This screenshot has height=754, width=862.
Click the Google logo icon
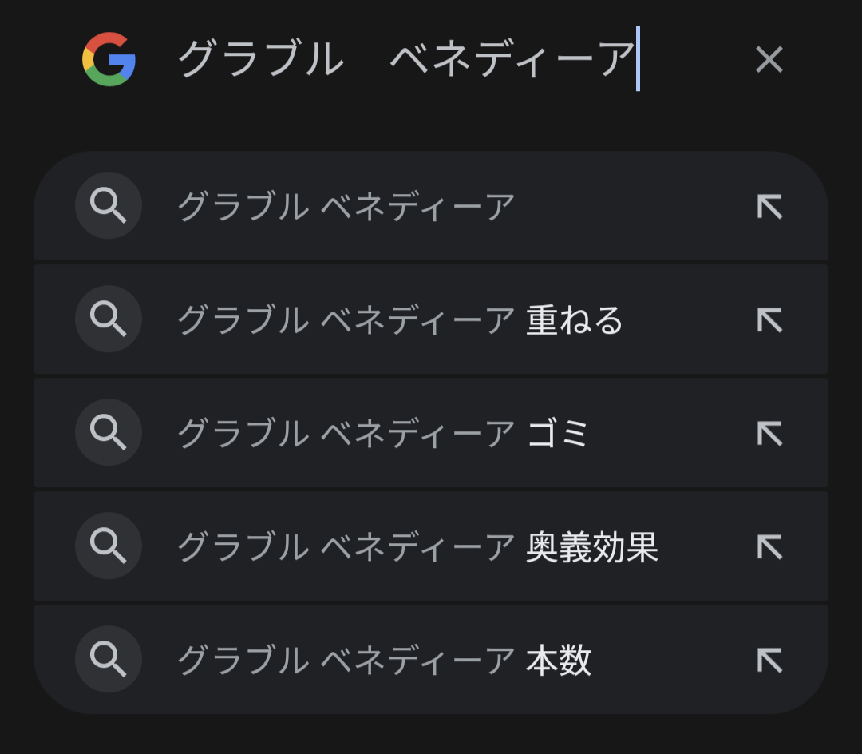(109, 59)
